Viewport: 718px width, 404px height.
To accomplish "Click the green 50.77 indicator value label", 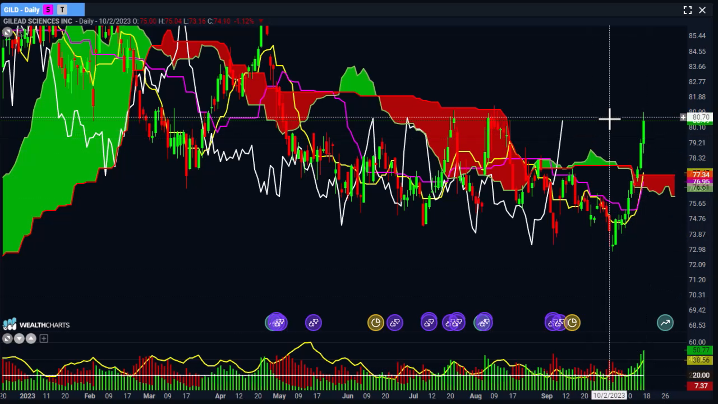I will pos(700,350).
